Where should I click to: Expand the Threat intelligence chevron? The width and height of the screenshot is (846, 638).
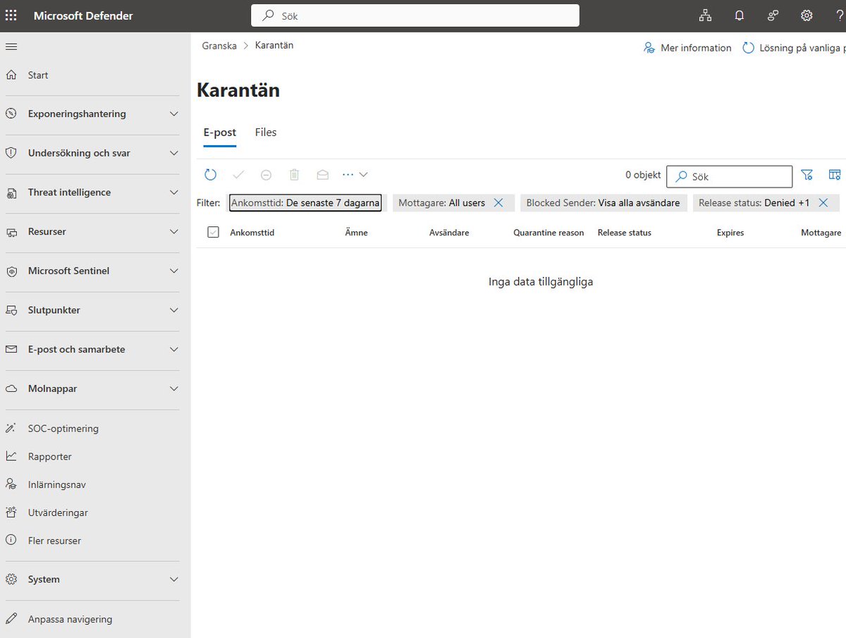[x=174, y=192]
